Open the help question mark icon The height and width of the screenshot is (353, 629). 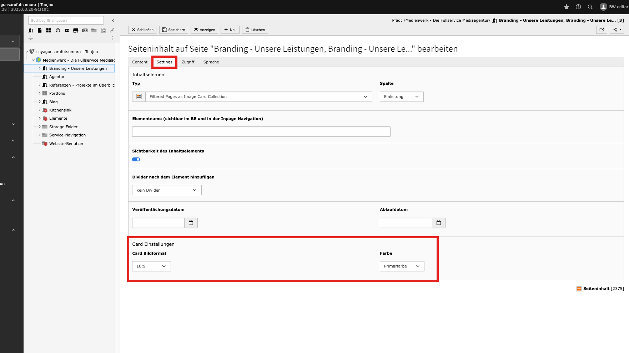[578, 7]
